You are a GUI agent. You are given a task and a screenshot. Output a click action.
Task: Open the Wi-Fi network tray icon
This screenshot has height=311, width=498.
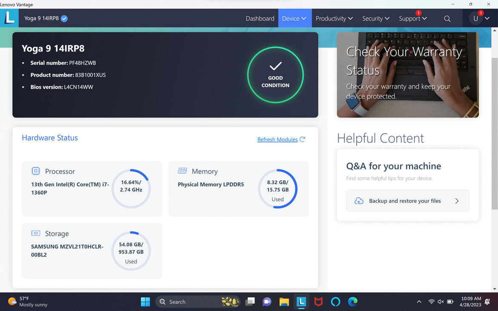(x=431, y=302)
